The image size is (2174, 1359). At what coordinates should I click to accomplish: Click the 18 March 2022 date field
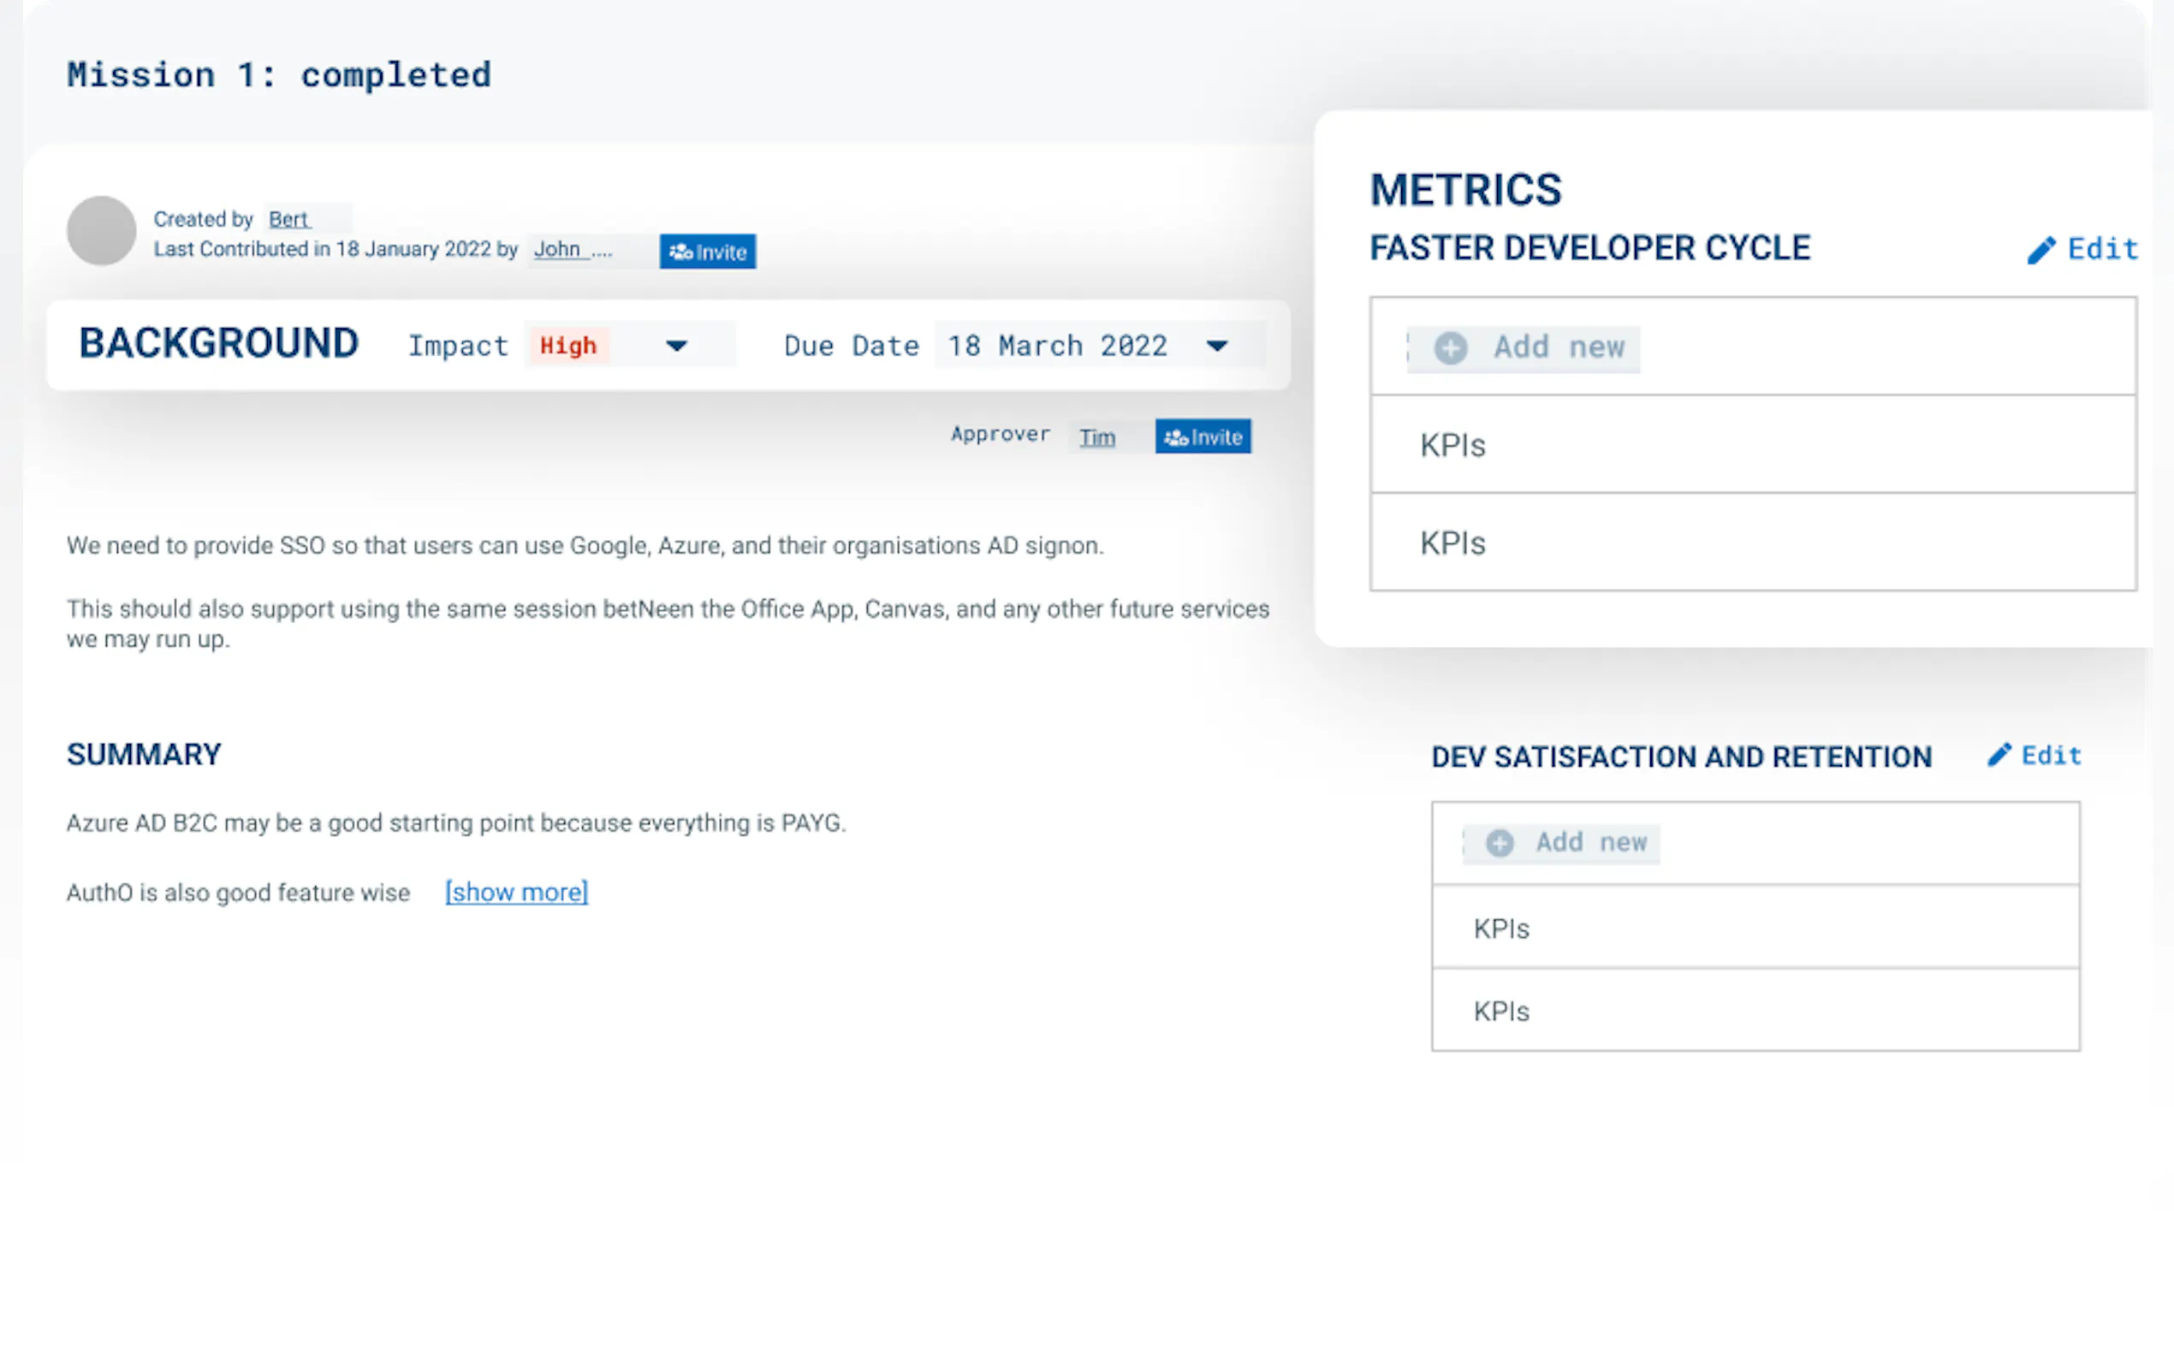[1058, 346]
